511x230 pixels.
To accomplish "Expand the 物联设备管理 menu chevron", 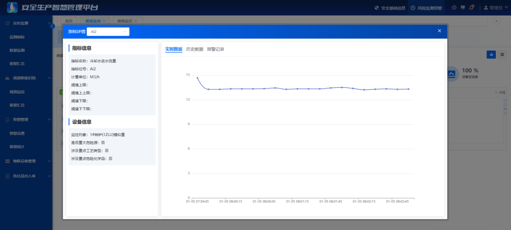I will (49, 161).
